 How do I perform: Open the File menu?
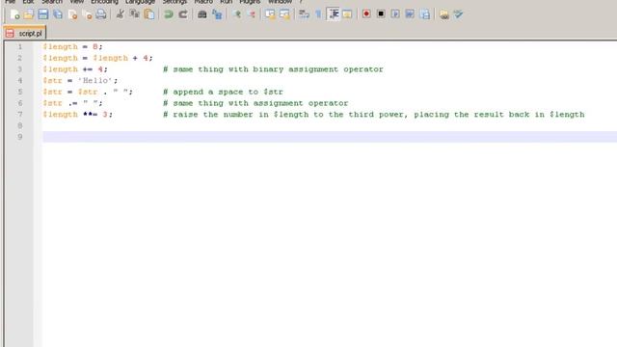coord(10,2)
